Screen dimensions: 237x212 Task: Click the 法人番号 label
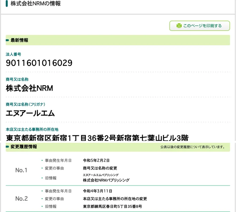13,54
